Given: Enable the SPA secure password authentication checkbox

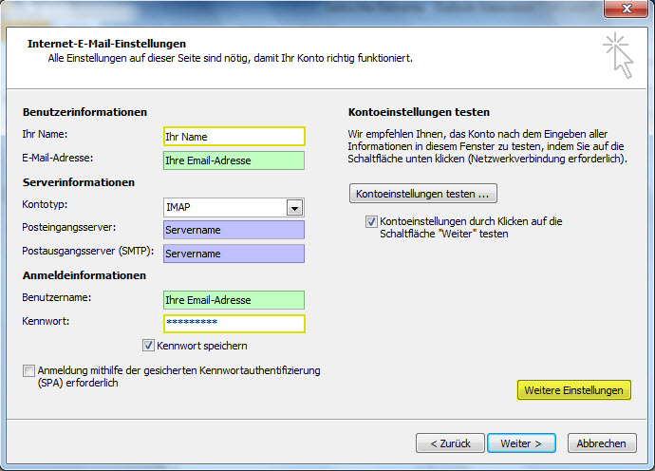Looking at the screenshot, I should tap(28, 370).
